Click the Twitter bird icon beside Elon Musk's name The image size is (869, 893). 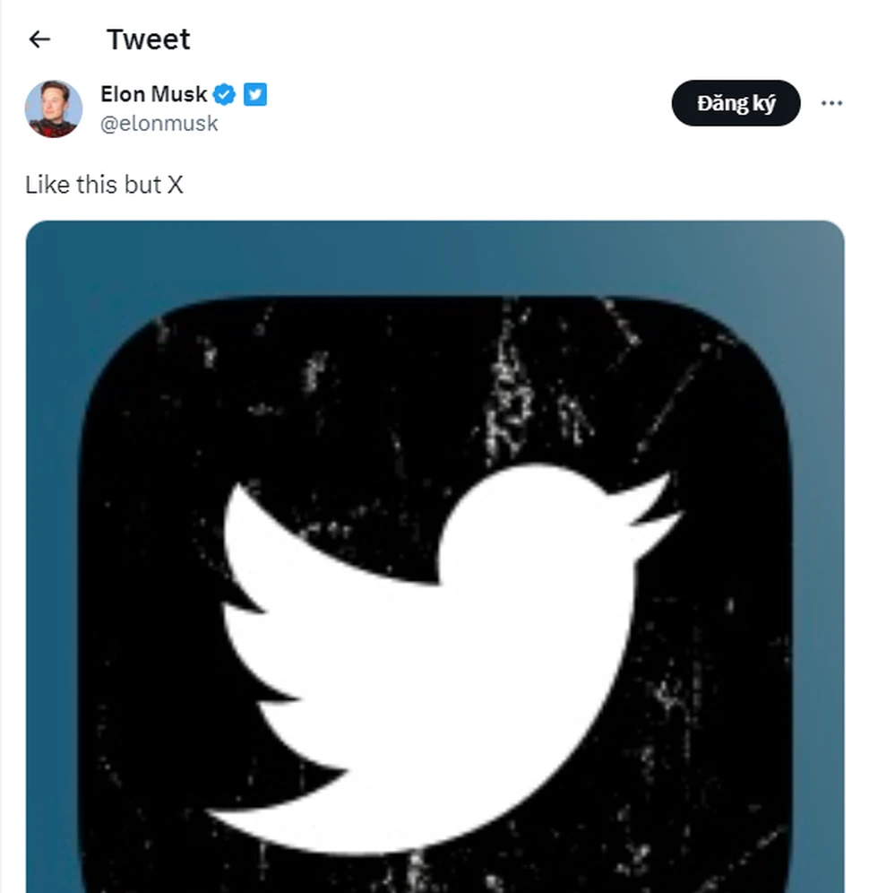click(x=255, y=93)
